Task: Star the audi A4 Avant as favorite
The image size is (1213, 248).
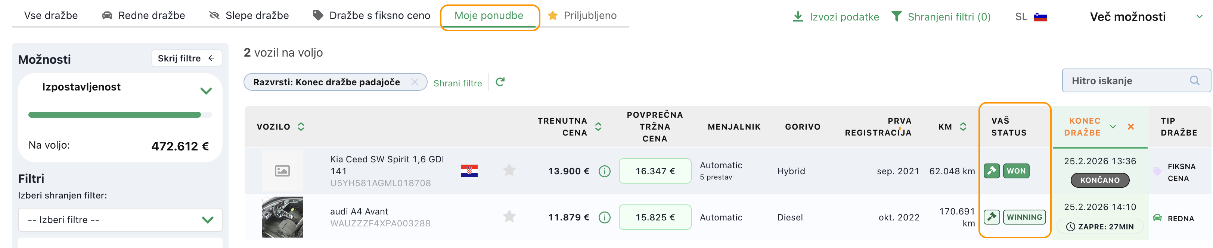Action: pos(509,216)
